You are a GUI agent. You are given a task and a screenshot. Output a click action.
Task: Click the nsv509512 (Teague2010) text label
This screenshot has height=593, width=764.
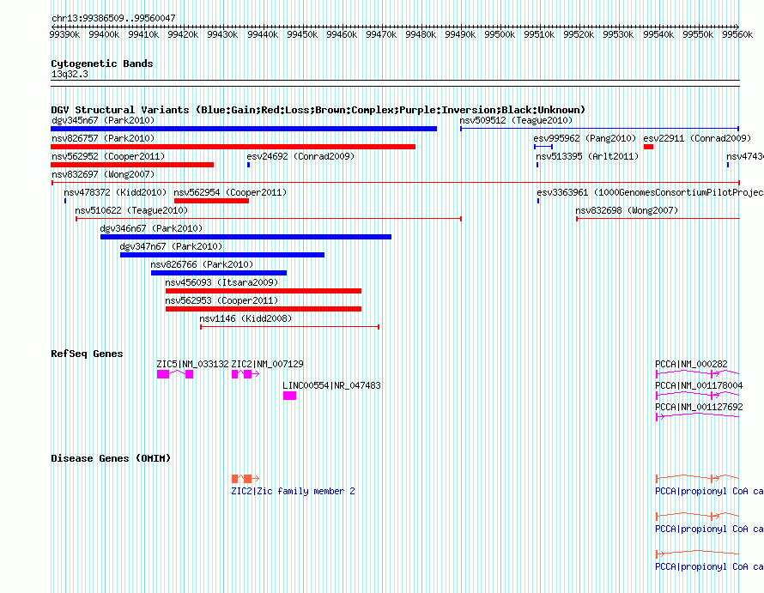pyautogui.click(x=516, y=120)
